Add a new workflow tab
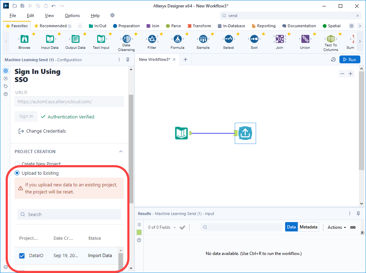This screenshot has width=366, height=273. click(x=185, y=59)
